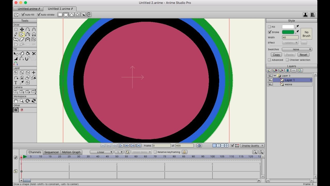Hide Layer 3 with its eye icon

(271, 76)
